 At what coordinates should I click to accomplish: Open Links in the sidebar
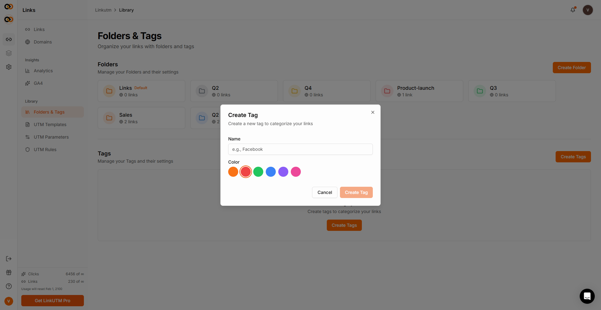pos(53,29)
